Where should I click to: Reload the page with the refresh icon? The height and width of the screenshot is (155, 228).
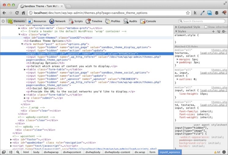(x=17, y=13)
